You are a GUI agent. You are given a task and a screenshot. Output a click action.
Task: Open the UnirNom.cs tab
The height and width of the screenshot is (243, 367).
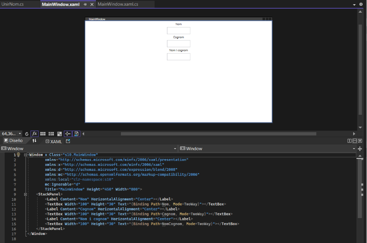pyautogui.click(x=13, y=4)
